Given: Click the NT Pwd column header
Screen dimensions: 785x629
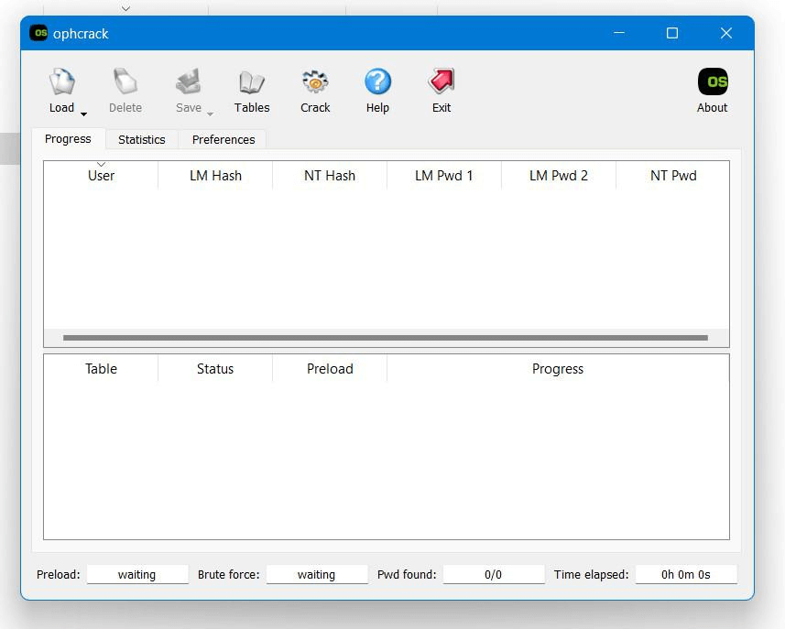Looking at the screenshot, I should 673,176.
